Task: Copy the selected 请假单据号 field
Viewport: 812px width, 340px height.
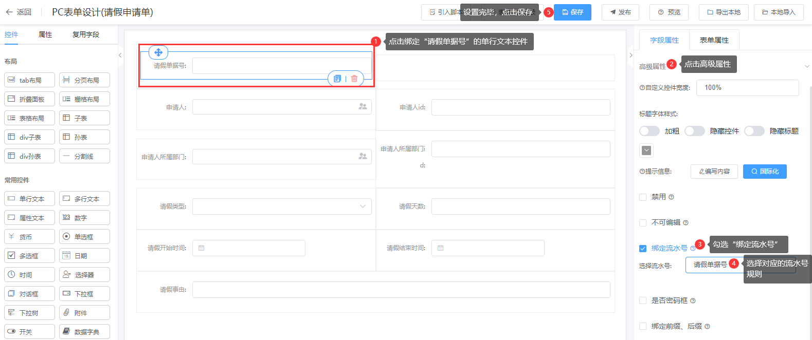Action: click(x=337, y=79)
